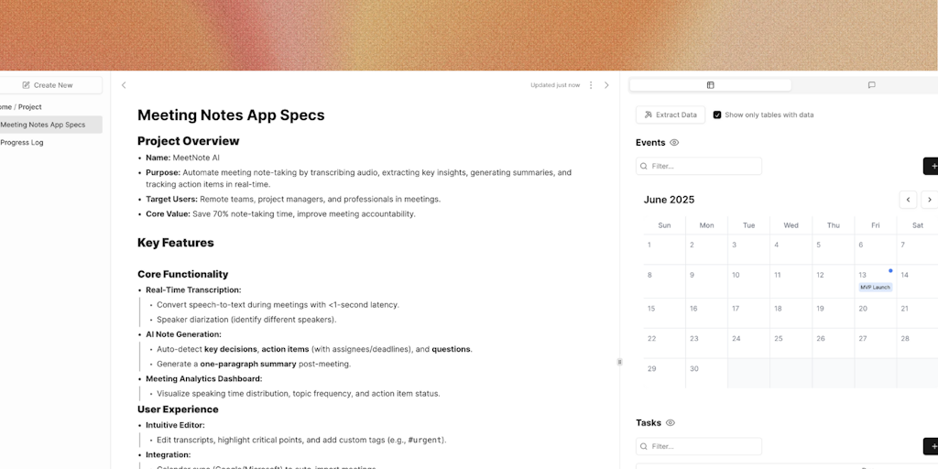Click the Create New button

point(48,85)
